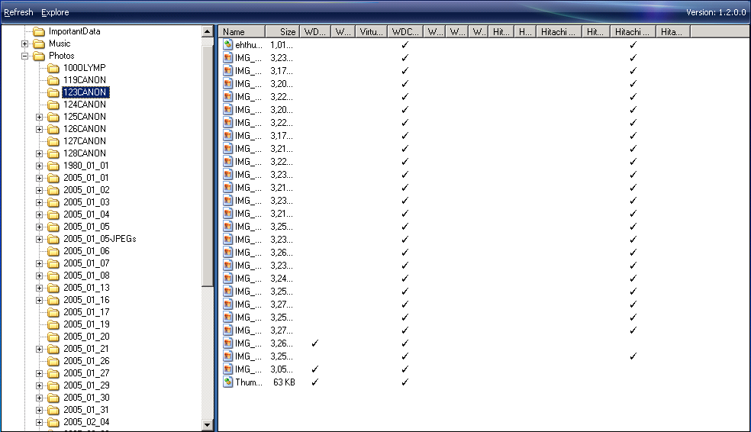Click the Thum... file icon

228,382
